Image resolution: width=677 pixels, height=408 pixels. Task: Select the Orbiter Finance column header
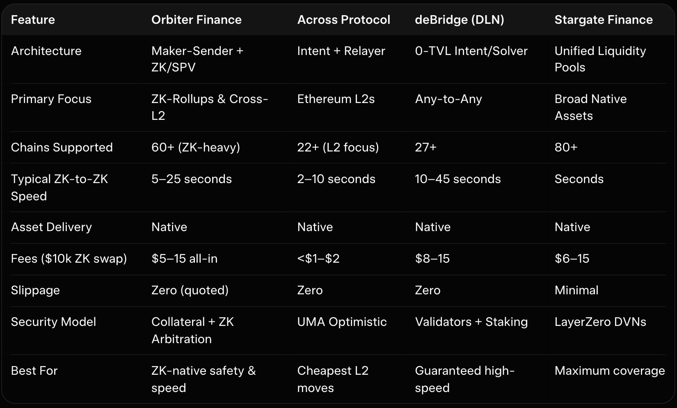[x=196, y=20]
